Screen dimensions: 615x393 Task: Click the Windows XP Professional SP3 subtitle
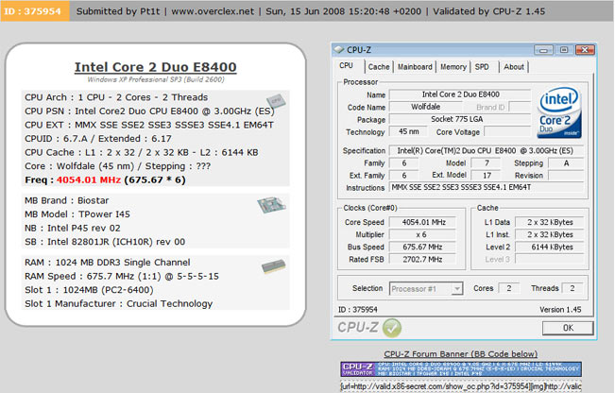click(x=156, y=79)
